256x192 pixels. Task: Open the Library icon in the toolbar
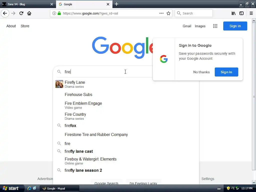click(x=233, y=13)
